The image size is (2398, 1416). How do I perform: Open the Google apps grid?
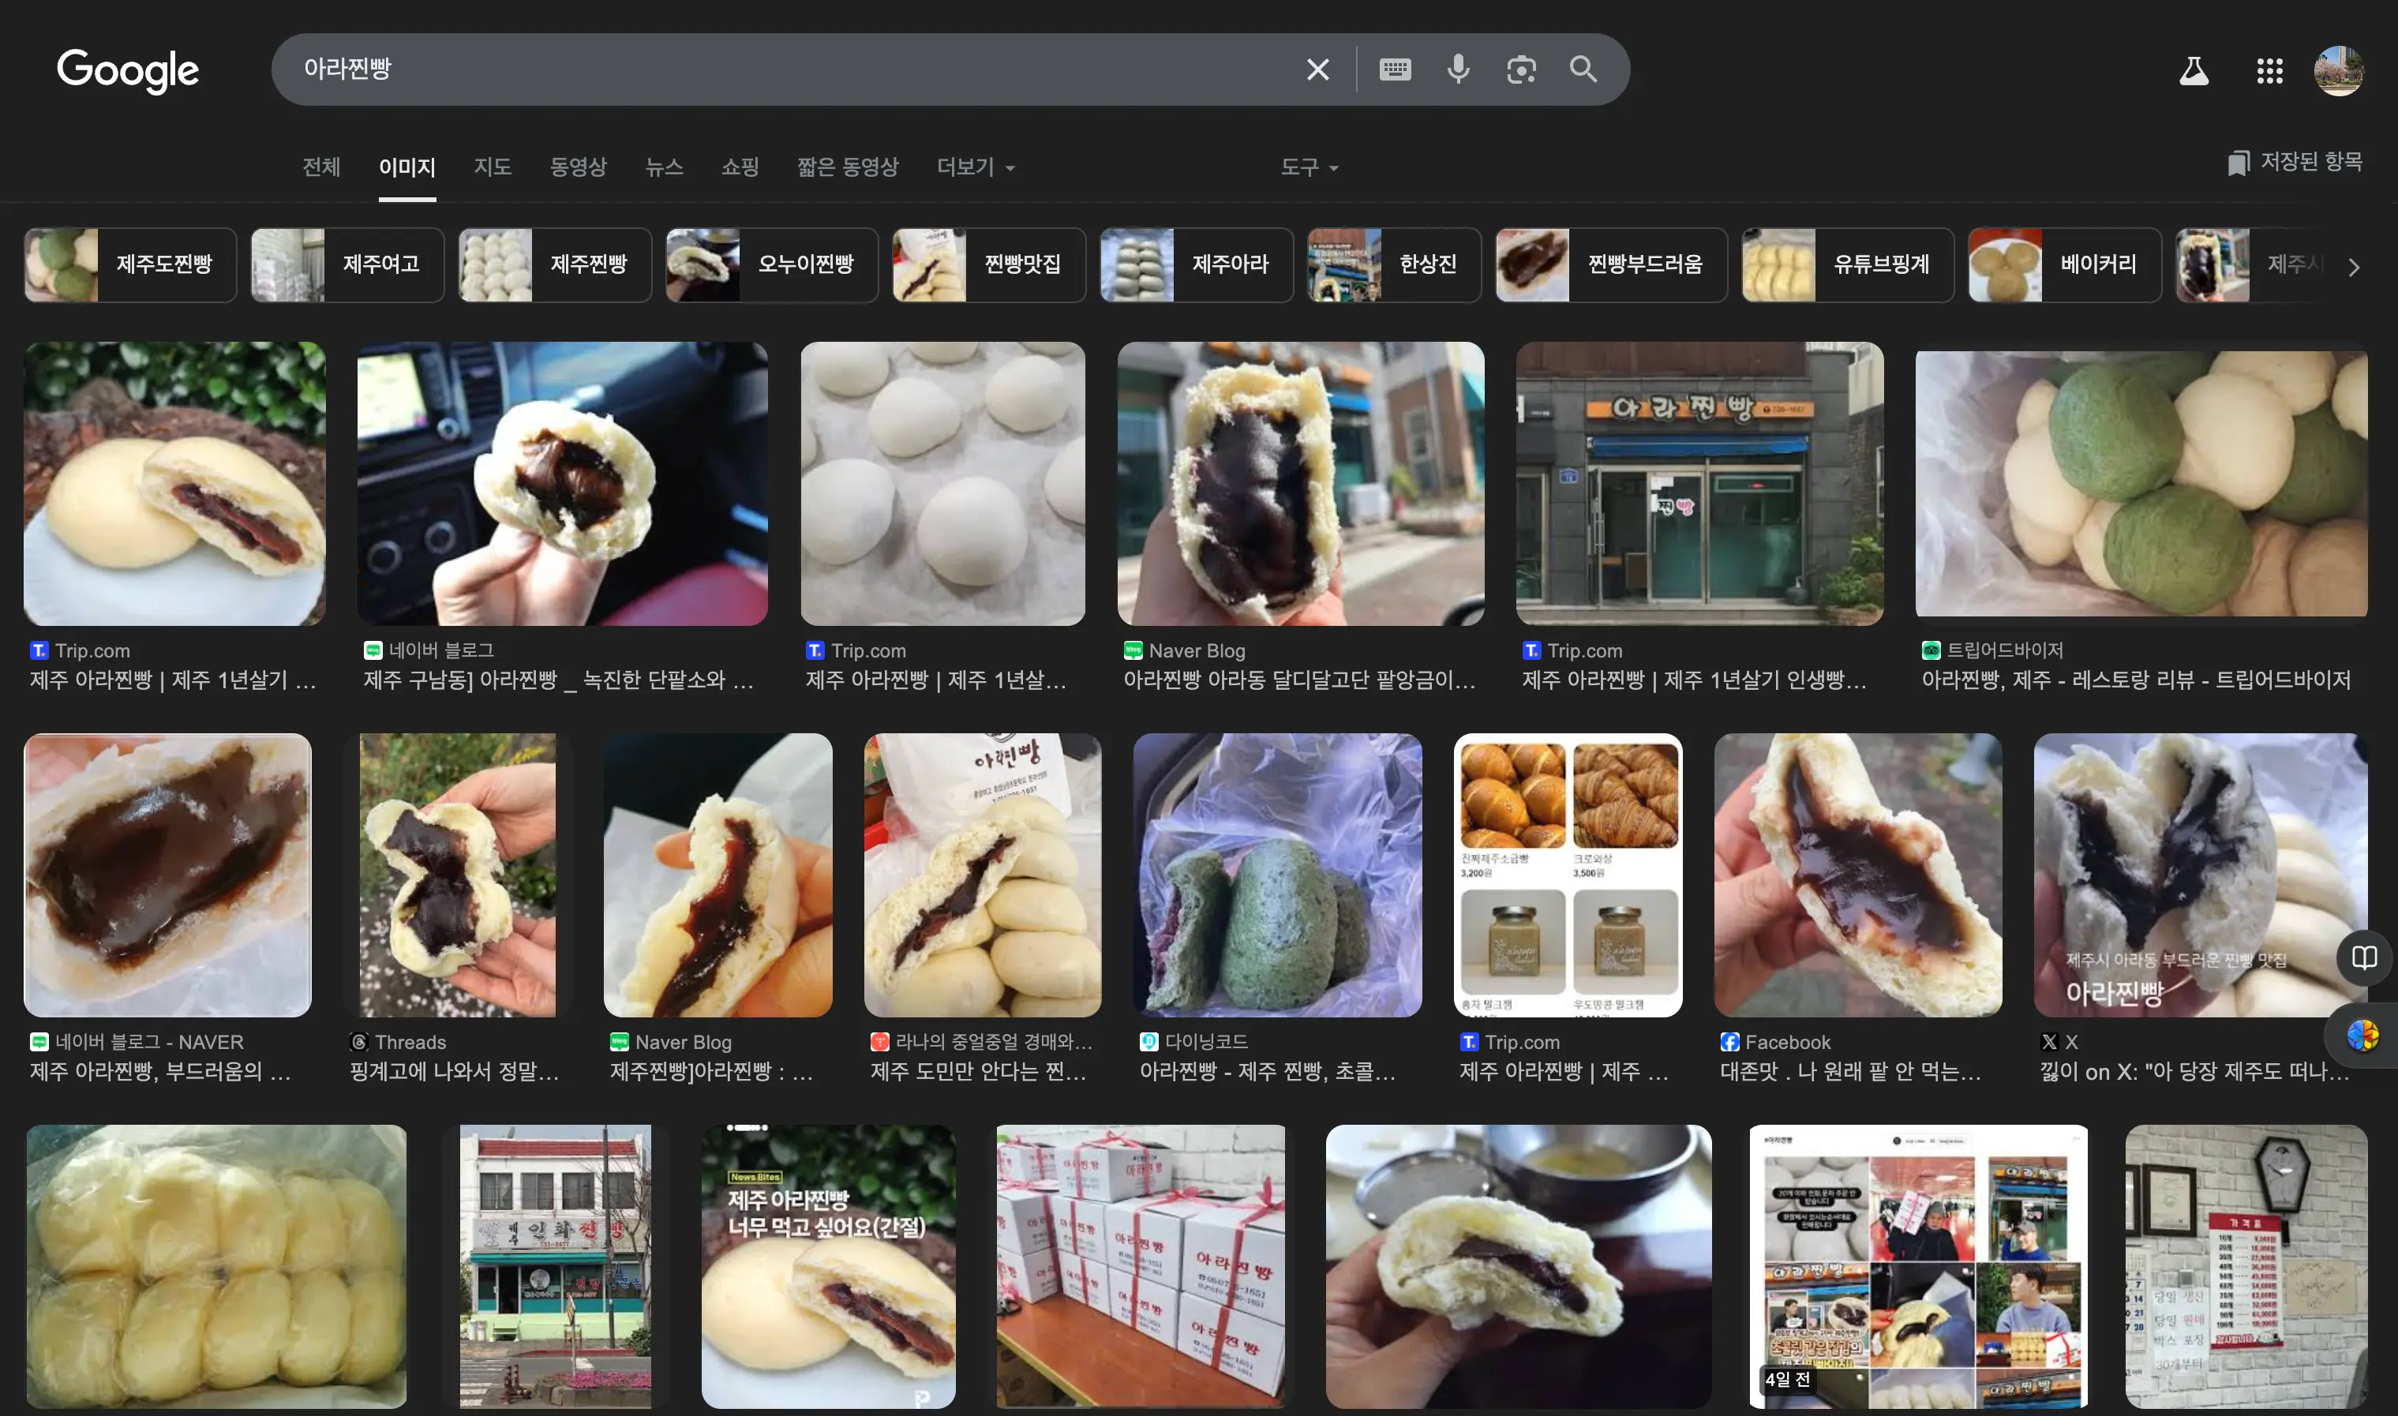pos(2269,70)
